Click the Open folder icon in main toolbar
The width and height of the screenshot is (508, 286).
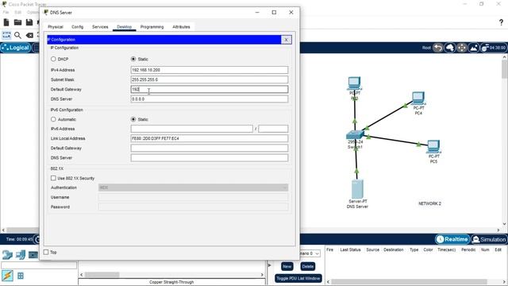[x=17, y=22]
